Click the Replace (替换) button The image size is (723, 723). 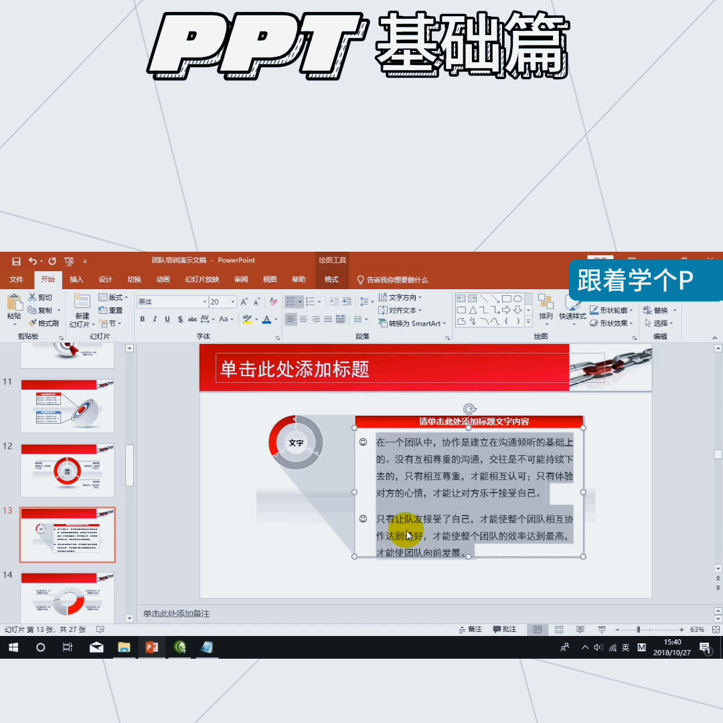pyautogui.click(x=659, y=311)
